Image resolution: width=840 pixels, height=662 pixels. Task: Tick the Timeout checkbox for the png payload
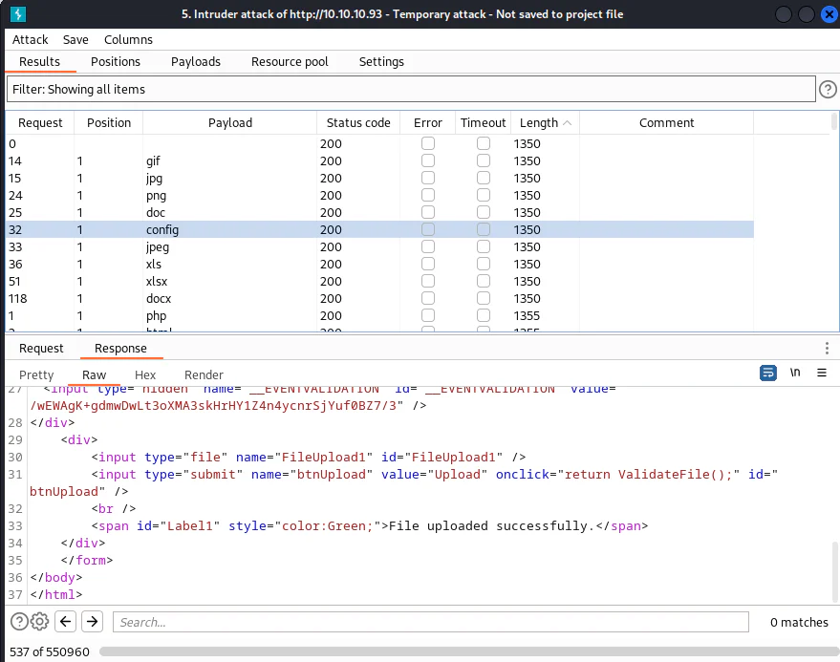click(x=484, y=195)
